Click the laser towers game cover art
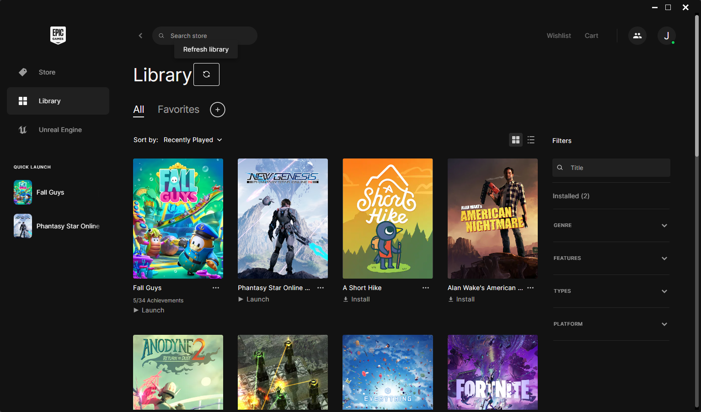This screenshot has height=412, width=701. click(x=283, y=372)
